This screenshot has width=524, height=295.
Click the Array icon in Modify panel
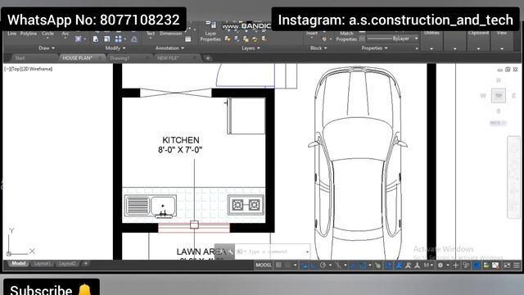(118, 39)
